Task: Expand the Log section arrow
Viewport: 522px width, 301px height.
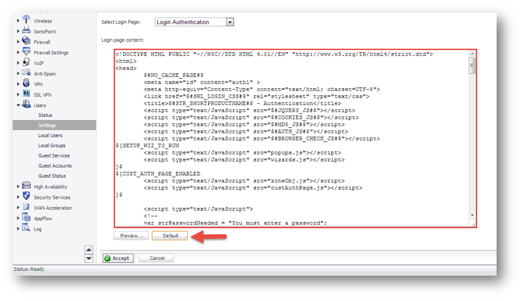Action: click(x=18, y=229)
